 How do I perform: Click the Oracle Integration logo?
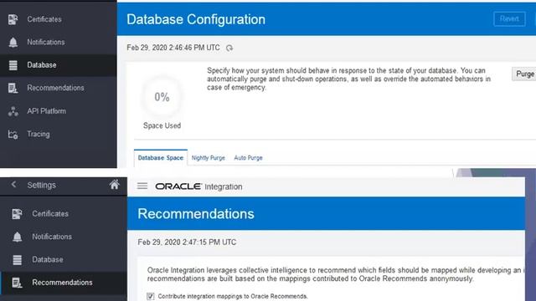[x=198, y=186]
